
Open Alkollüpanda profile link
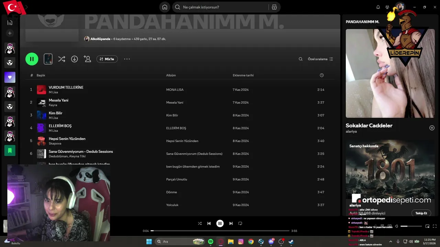[x=100, y=39]
